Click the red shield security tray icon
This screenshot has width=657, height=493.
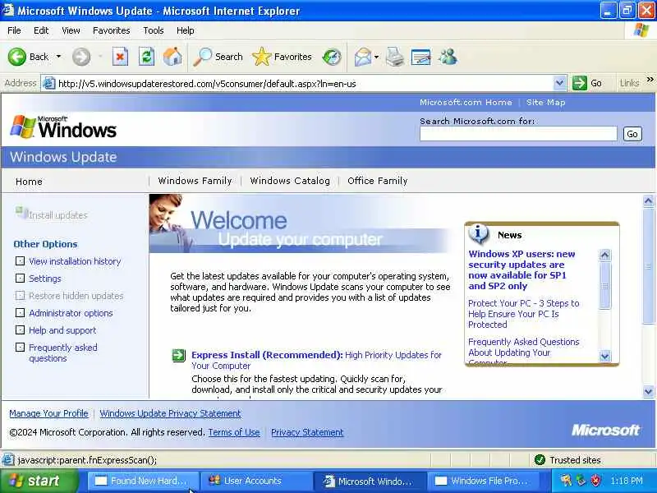point(596,481)
